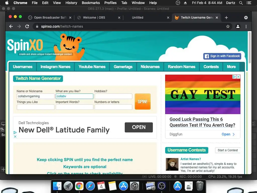Image resolution: width=257 pixels, height=193 pixels.
Task: Open Launchpad from the Dock
Action: (68, 186)
